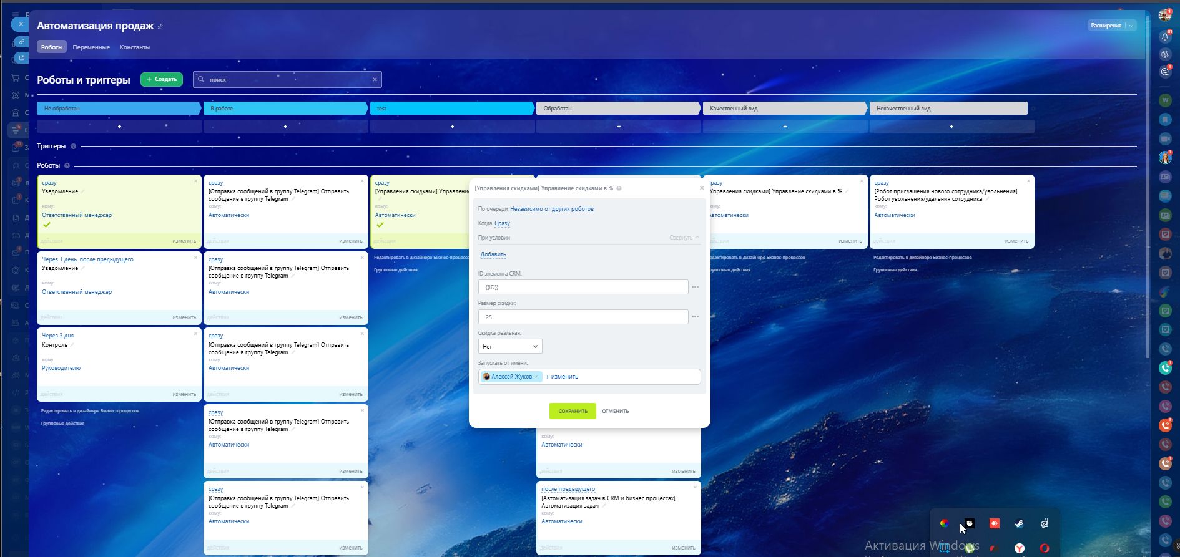Open Групповые действия under Некачественный лид column
This screenshot has width=1180, height=557.
(x=895, y=270)
